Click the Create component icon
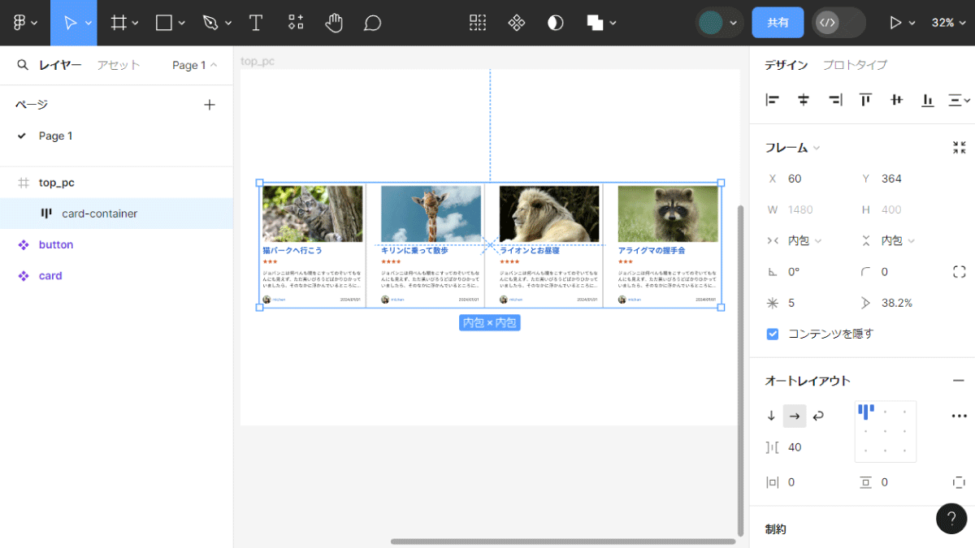 pyautogui.click(x=517, y=23)
